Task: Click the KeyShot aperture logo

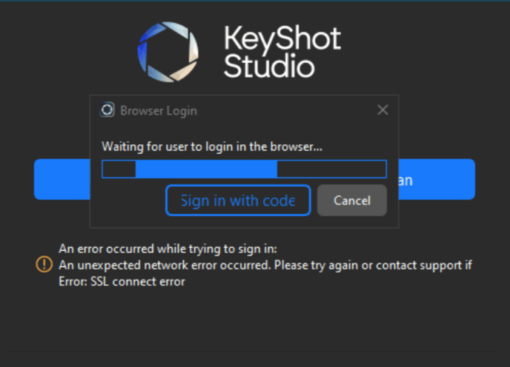Action: tap(168, 52)
